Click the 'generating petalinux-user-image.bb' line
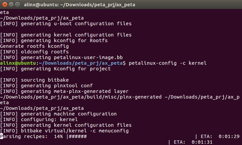This screenshot has width=242, height=145. coord(62,57)
